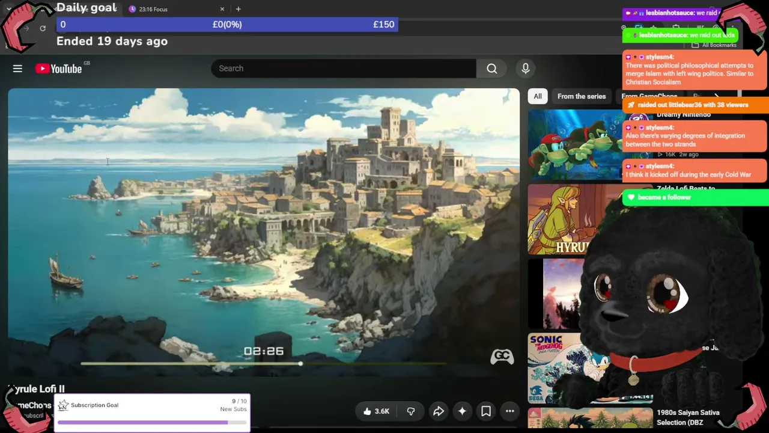This screenshot has width=769, height=433.
Task: Click the magnifier search button
Action: coord(492,69)
